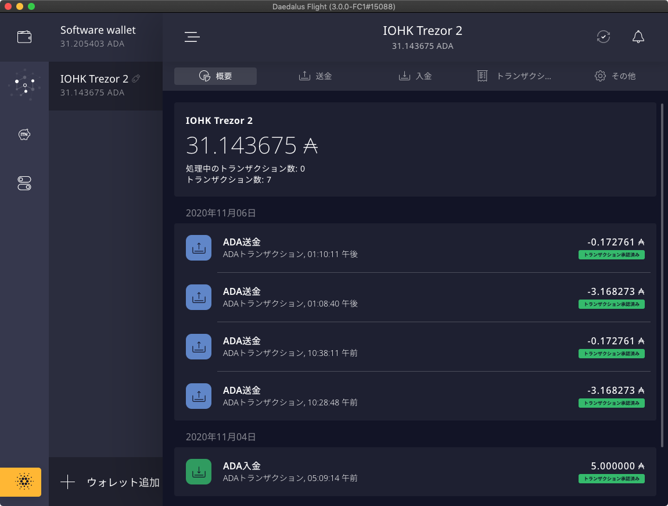
Task: Open the stake pool delegation icon
Action: (24, 85)
